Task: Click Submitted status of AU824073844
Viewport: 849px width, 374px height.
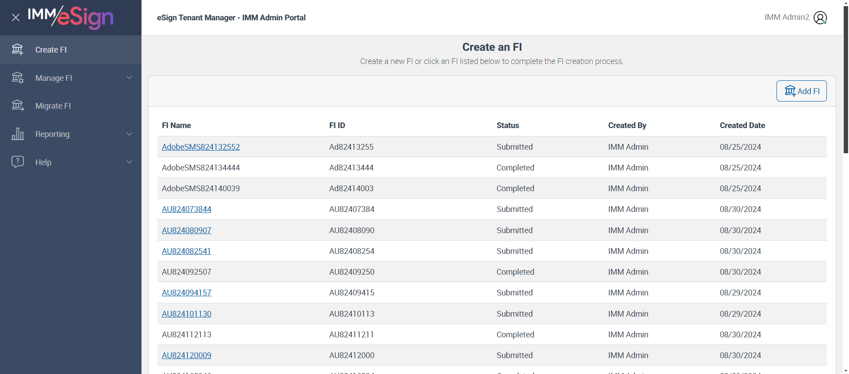Action: (515, 209)
